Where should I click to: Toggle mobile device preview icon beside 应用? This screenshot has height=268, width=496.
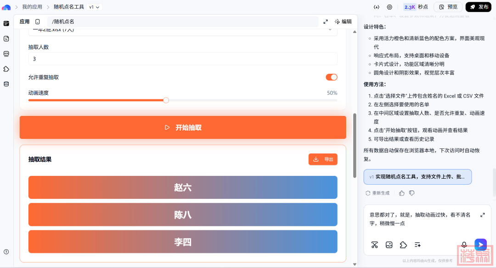(x=38, y=22)
